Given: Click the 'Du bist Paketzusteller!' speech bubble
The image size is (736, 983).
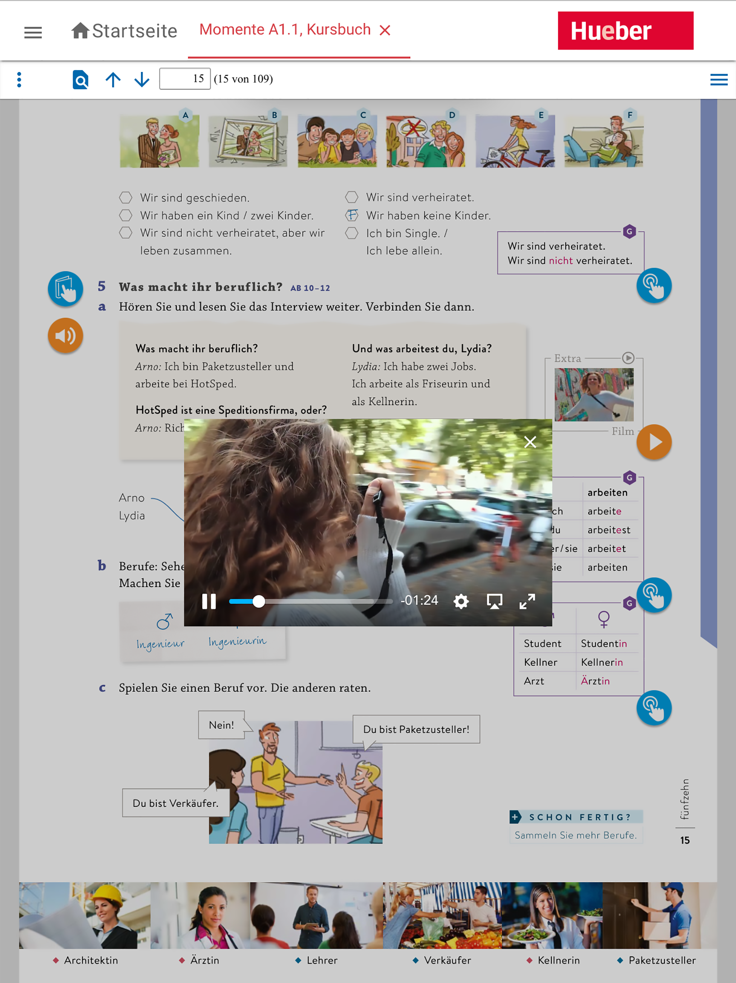Looking at the screenshot, I should tap(417, 729).
